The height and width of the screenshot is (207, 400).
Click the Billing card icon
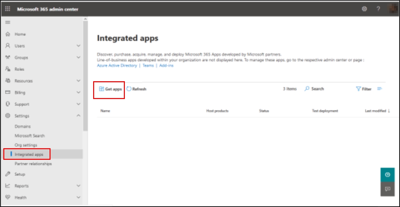point(8,92)
